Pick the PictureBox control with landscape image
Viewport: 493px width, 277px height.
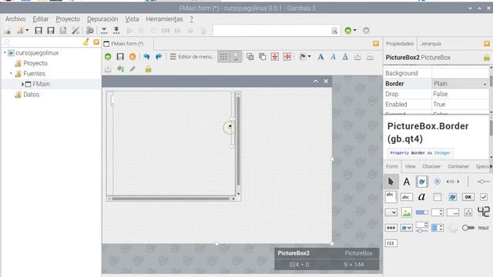[x=406, y=212]
